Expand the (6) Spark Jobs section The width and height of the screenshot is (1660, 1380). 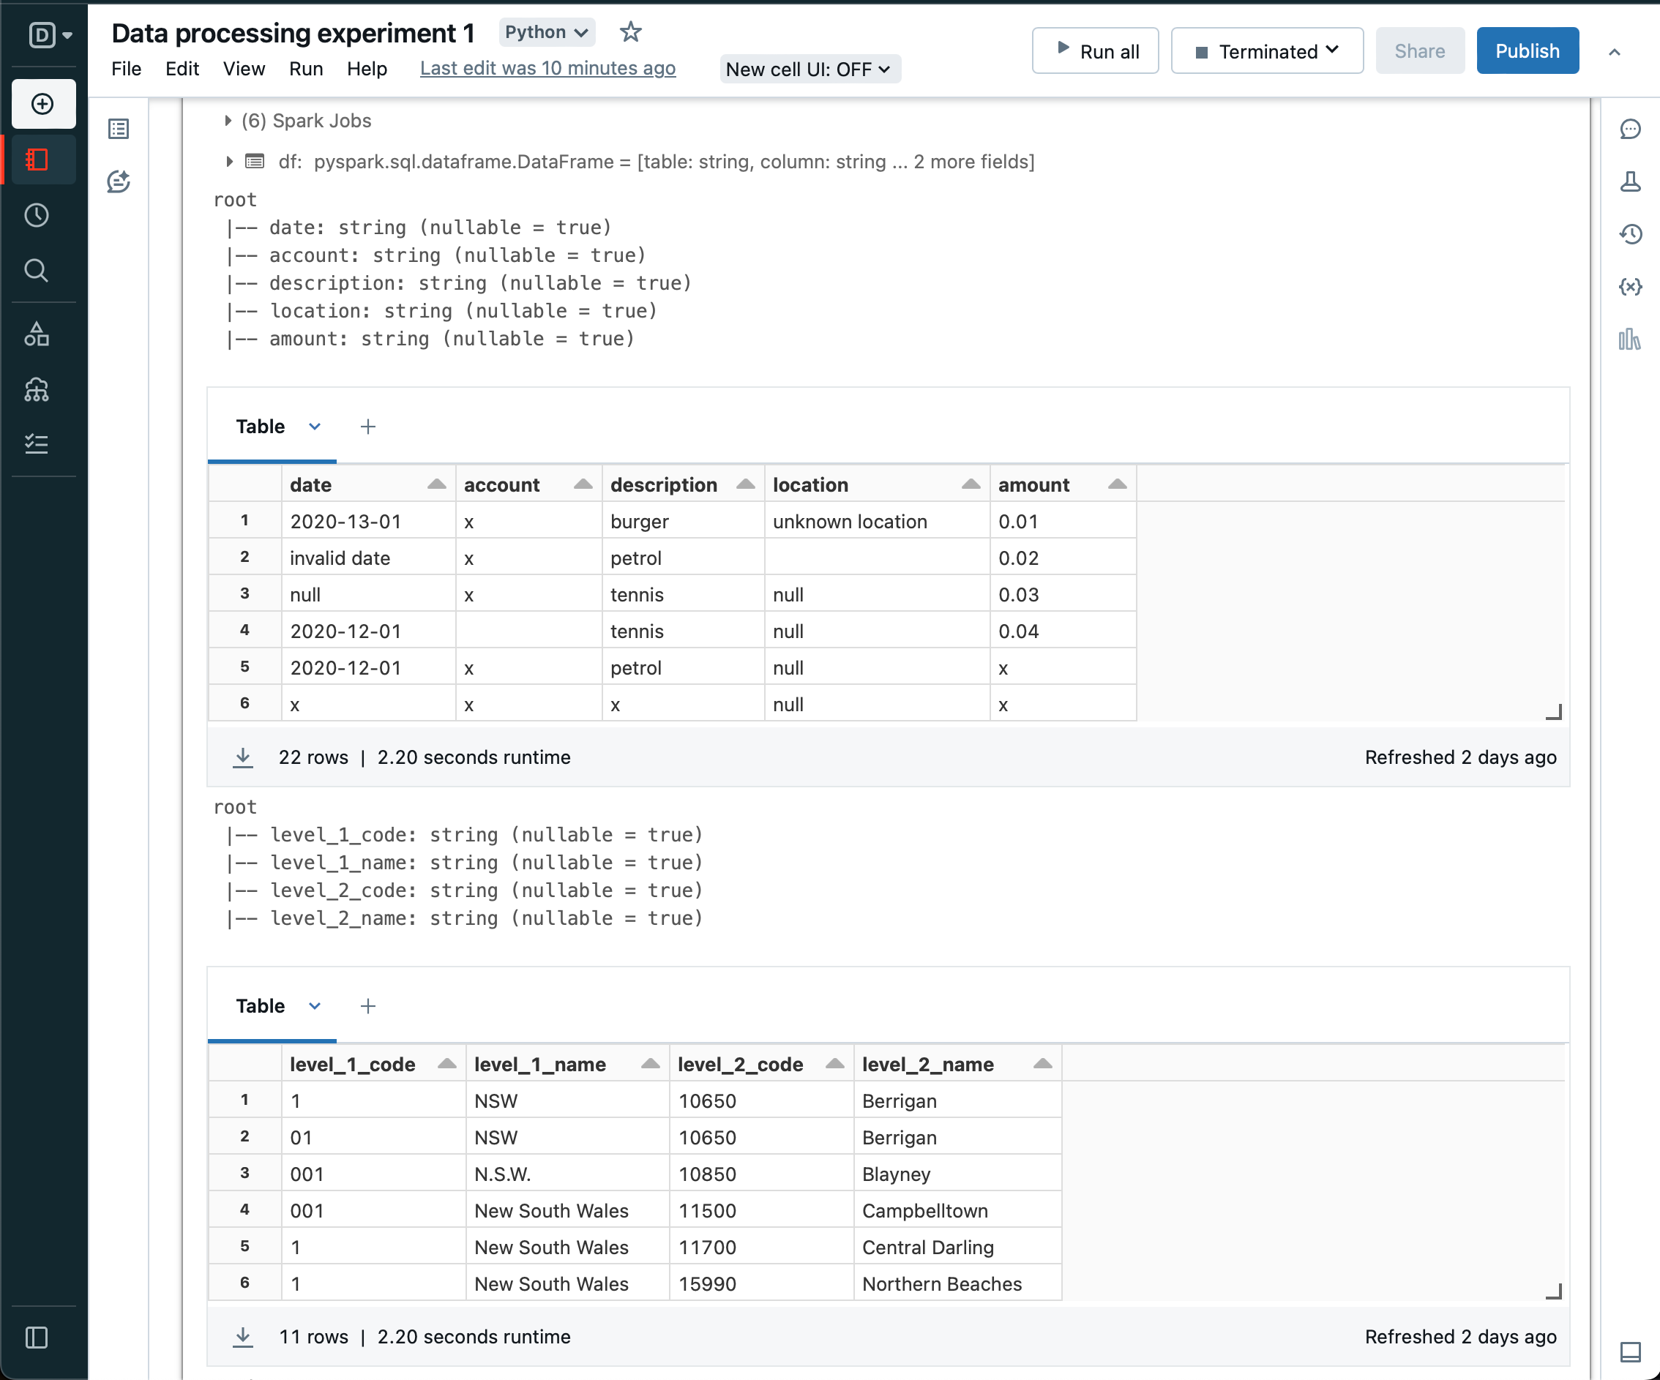228,121
